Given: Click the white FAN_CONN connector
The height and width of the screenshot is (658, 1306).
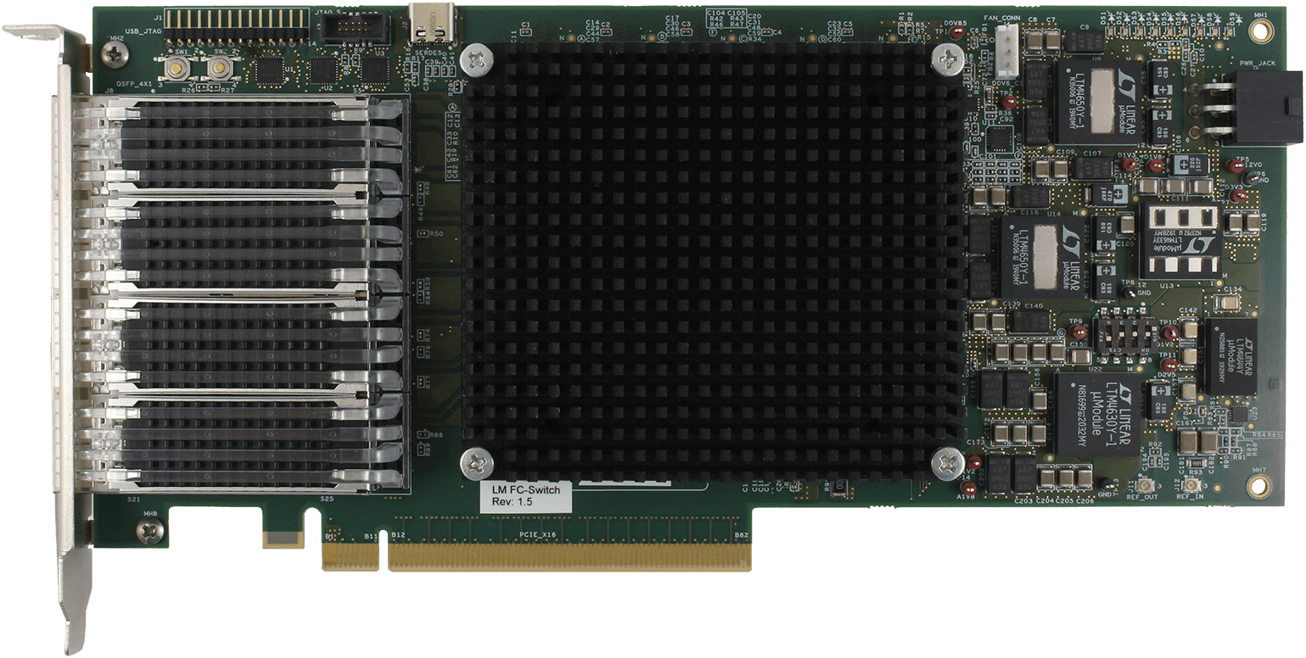Looking at the screenshot, I should pyautogui.click(x=1006, y=39).
